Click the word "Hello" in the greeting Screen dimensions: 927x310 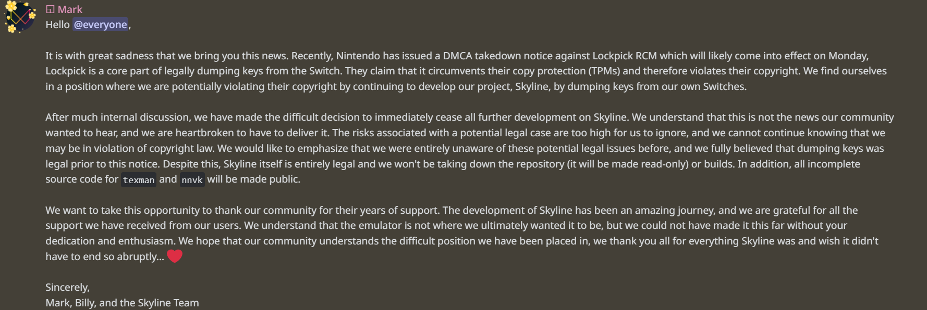[57, 24]
